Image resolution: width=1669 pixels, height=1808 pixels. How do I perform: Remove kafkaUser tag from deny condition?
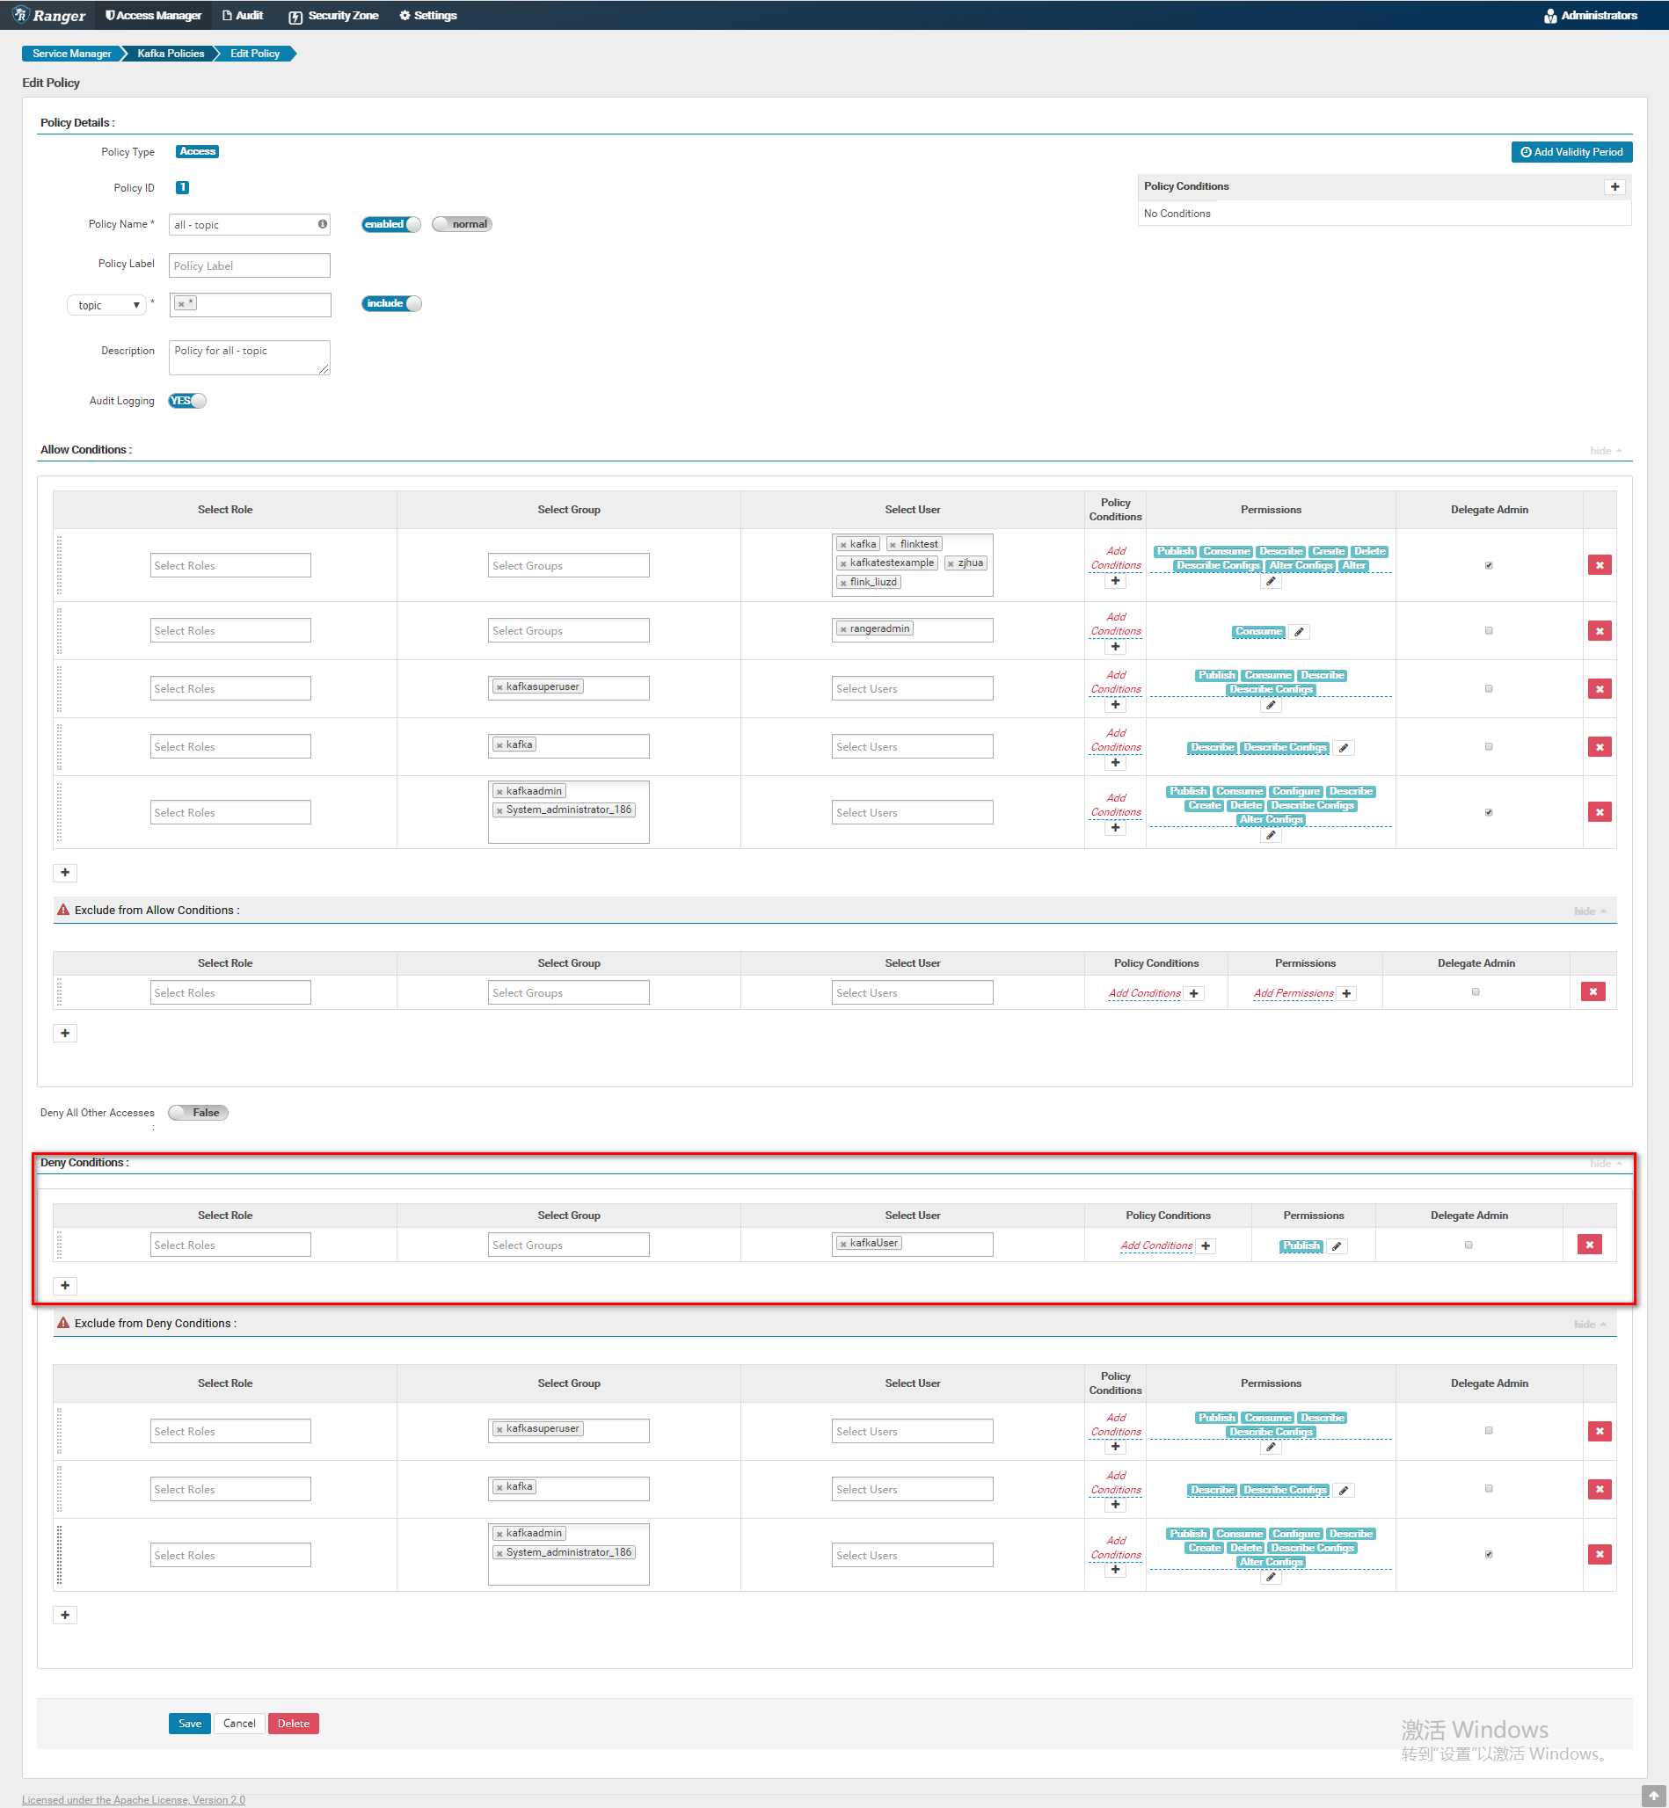[x=843, y=1244]
